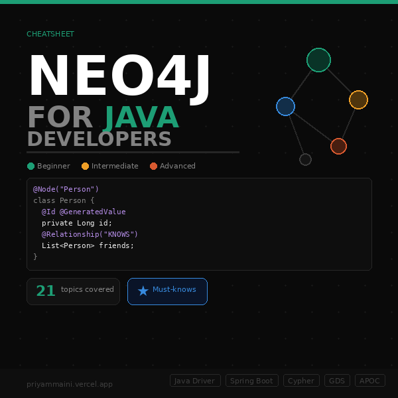Click the orange-red graph node circle
Screen dimensions: 398x398
coord(338,146)
